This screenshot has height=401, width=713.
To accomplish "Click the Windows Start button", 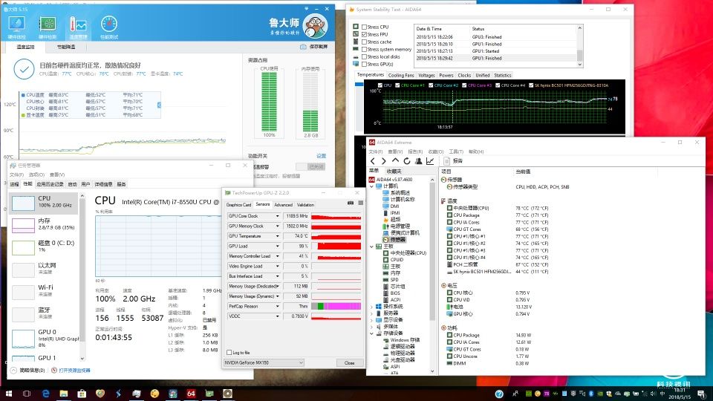I will 9,394.
